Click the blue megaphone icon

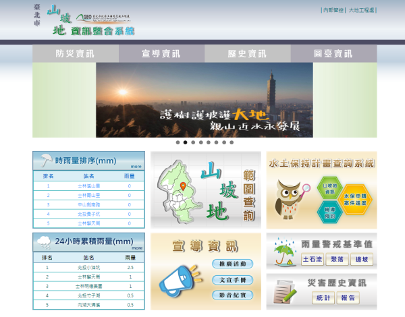(180, 281)
